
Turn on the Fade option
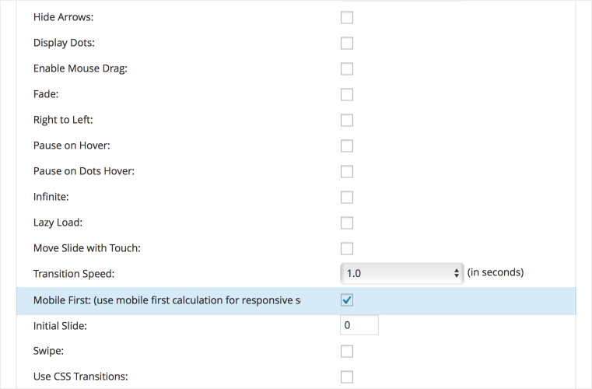pyautogui.click(x=347, y=95)
